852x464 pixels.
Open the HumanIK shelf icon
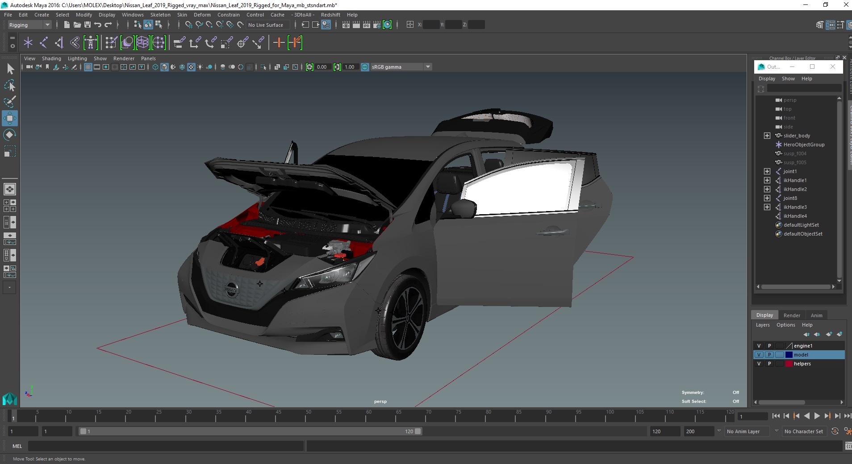(x=91, y=43)
